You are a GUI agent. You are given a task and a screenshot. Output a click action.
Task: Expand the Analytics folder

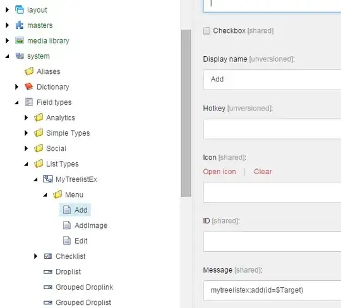[x=26, y=117]
